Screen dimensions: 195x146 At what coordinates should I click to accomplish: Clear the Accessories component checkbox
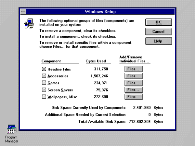click(x=44, y=76)
